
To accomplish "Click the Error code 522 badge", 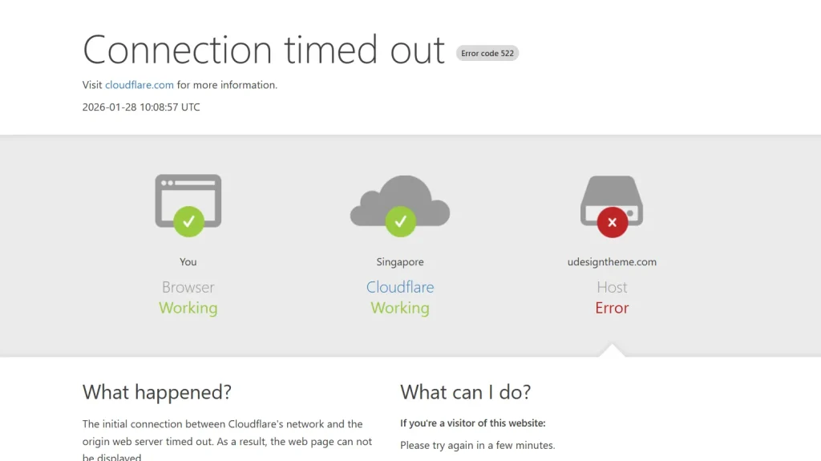I will click(487, 54).
